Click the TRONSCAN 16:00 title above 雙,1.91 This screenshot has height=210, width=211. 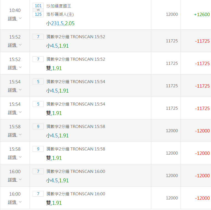tap(76, 194)
